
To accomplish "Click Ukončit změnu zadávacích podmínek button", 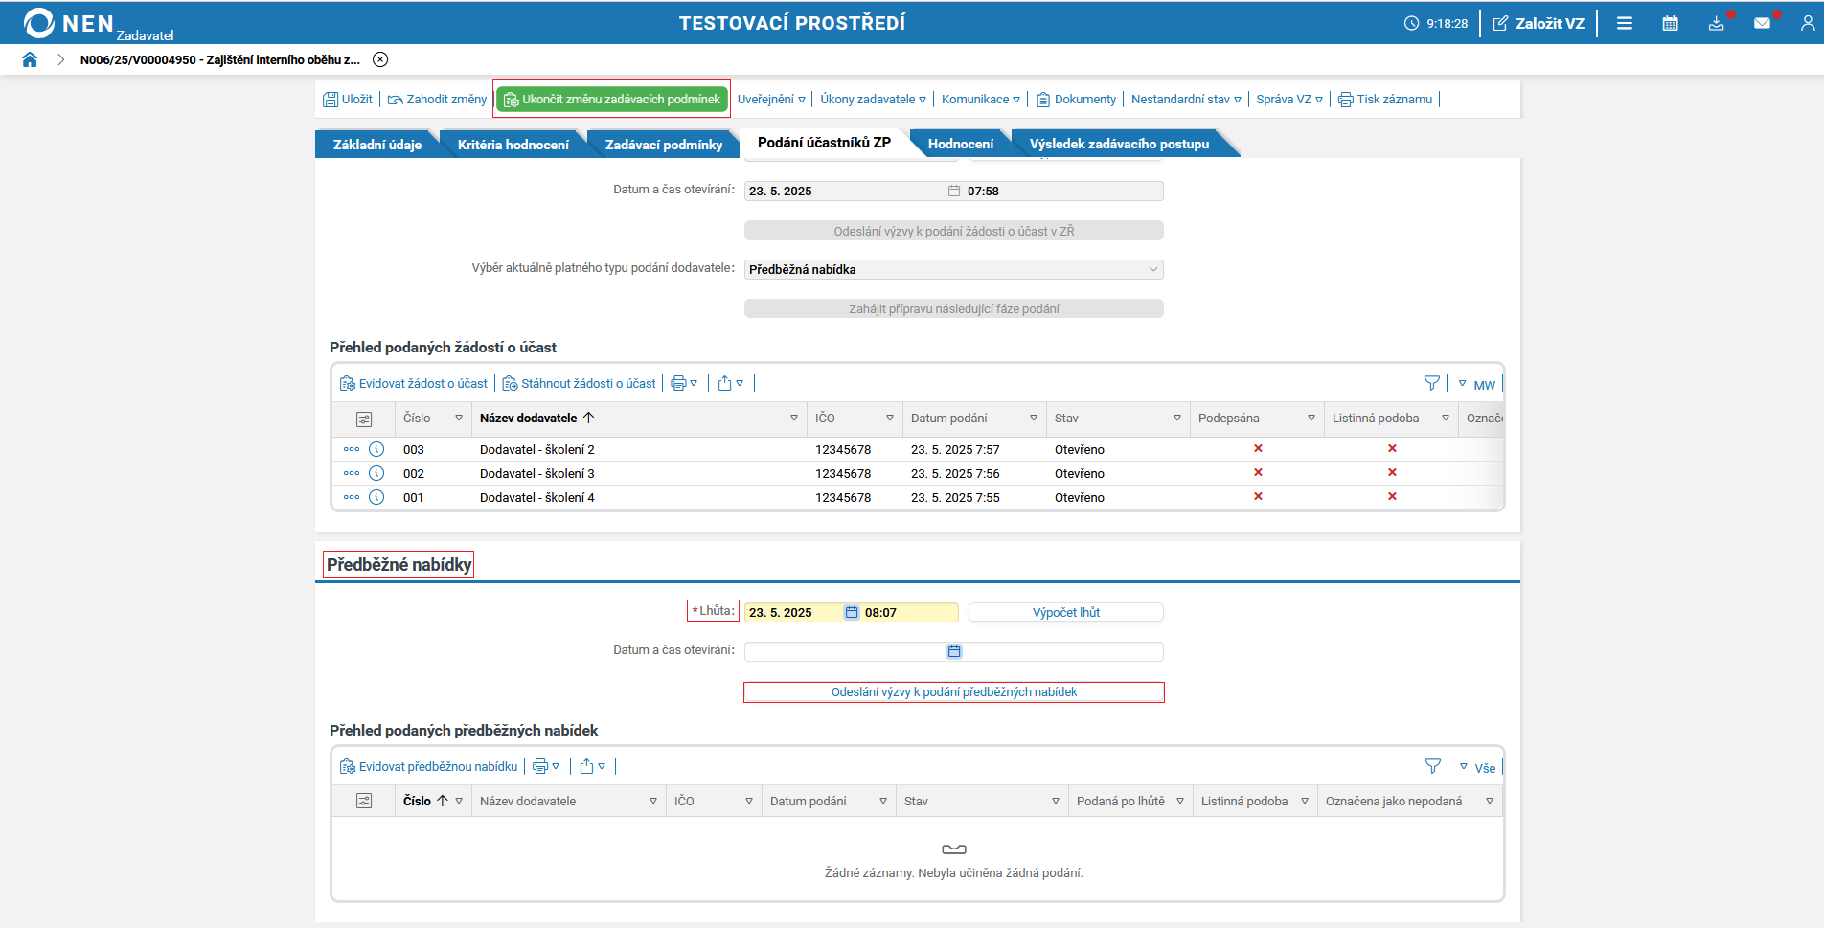I will [612, 100].
